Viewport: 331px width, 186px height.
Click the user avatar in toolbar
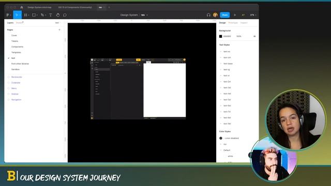[215, 15]
